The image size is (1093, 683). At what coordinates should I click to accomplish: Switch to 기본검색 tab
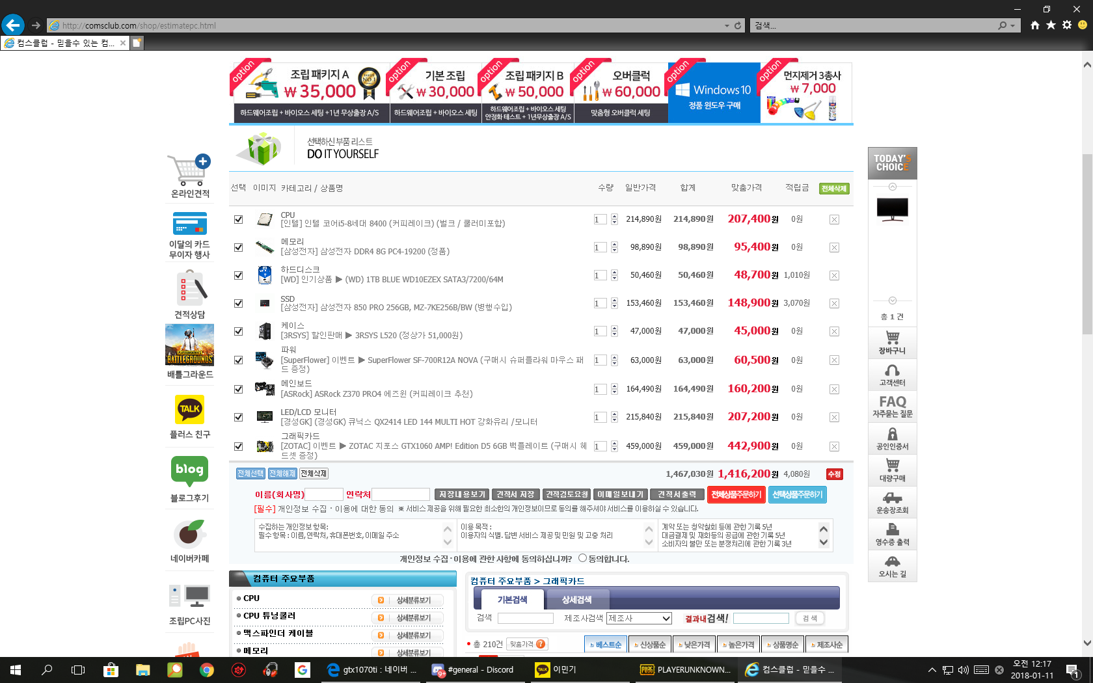pyautogui.click(x=512, y=600)
